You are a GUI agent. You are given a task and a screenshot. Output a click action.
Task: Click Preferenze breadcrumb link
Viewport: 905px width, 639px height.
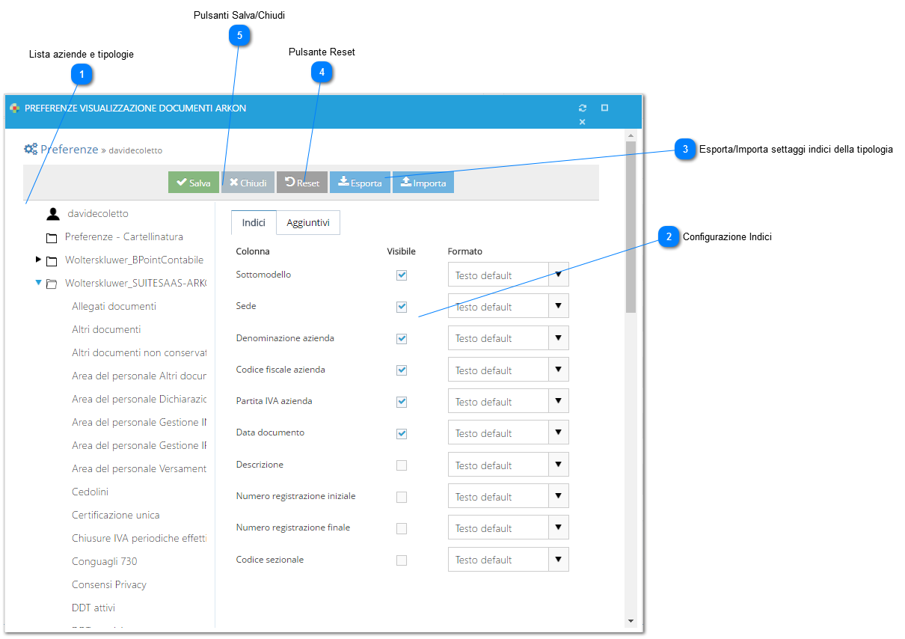coord(70,149)
